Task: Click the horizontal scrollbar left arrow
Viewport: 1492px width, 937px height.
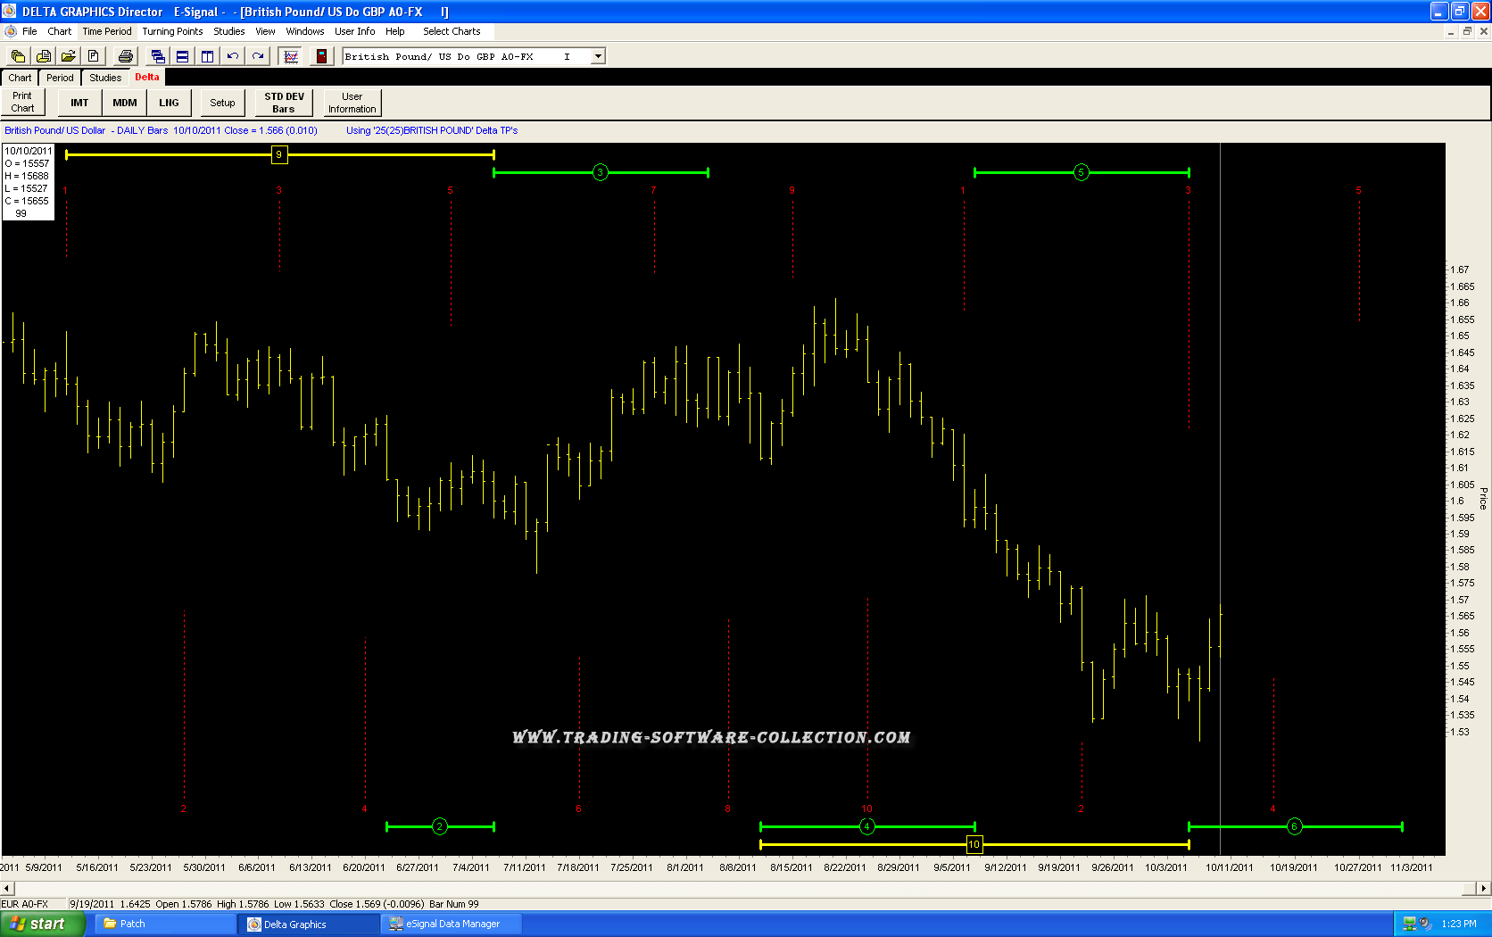Action: coord(7,888)
